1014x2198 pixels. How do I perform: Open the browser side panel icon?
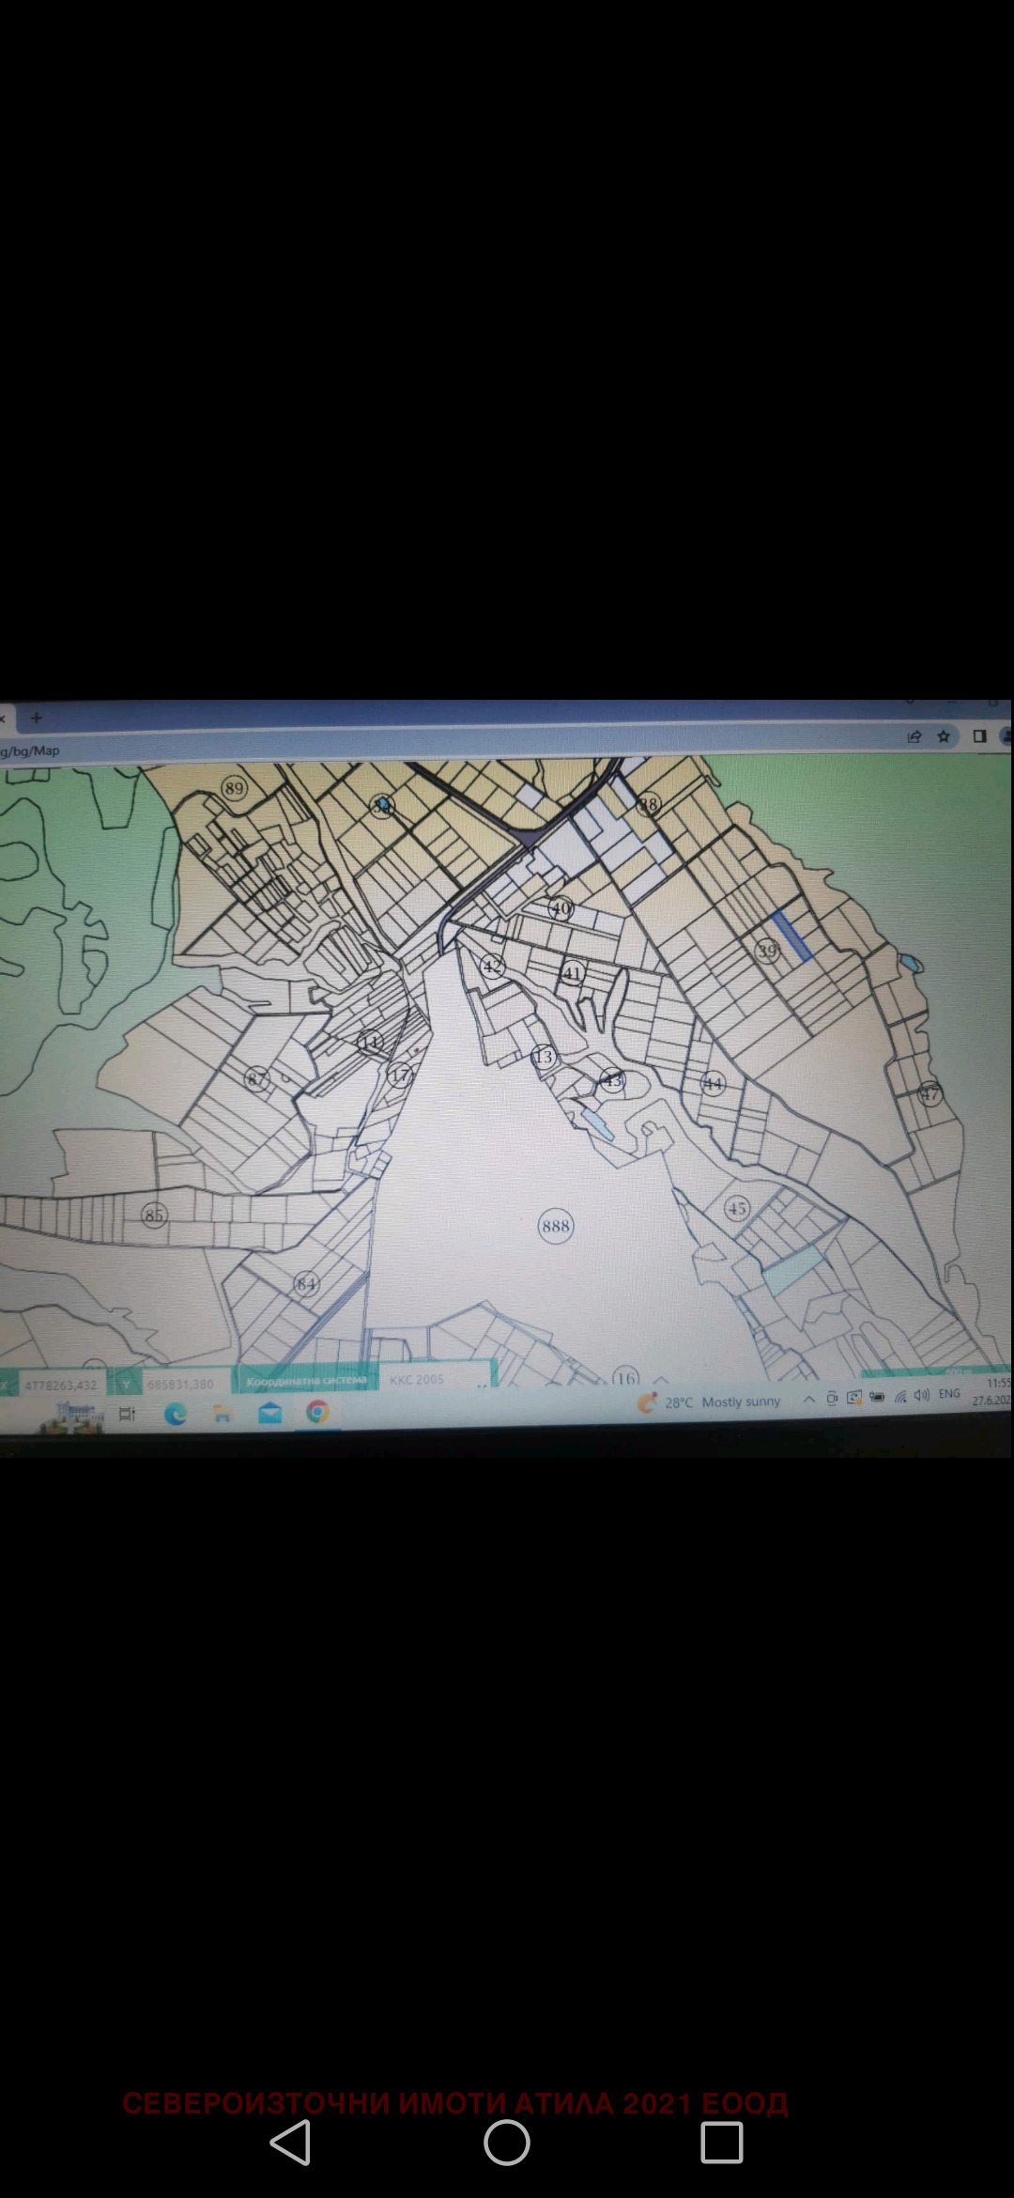pyautogui.click(x=979, y=736)
